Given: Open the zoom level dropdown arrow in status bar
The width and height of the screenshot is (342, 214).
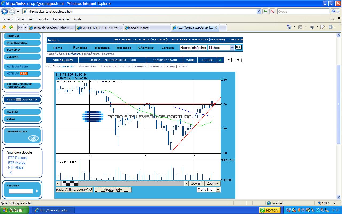Looking at the screenshot, I should click(334, 203).
